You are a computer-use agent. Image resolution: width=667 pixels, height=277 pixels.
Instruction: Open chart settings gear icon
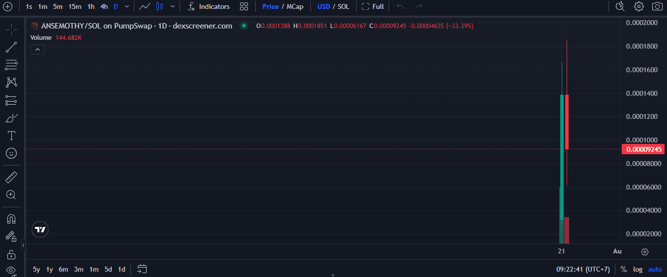coord(638,6)
